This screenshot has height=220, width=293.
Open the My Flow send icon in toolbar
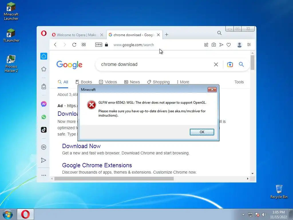click(221, 44)
